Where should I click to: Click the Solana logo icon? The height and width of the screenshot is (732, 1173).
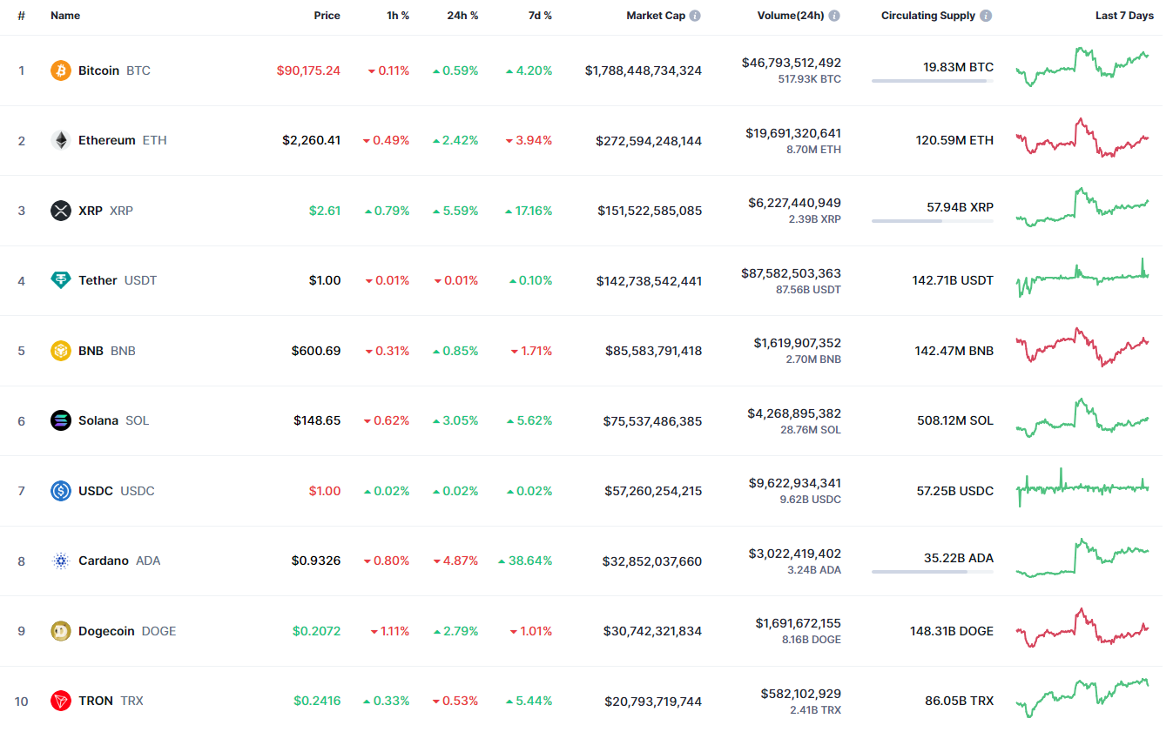tap(61, 420)
